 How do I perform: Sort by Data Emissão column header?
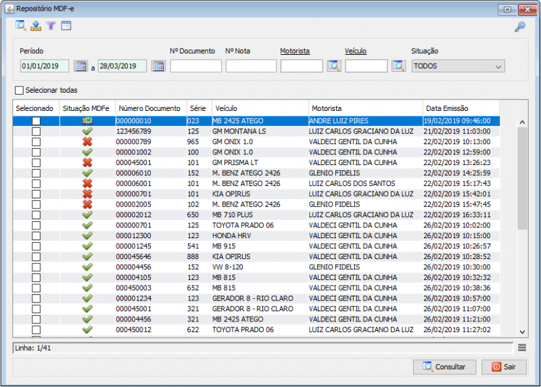pos(461,108)
